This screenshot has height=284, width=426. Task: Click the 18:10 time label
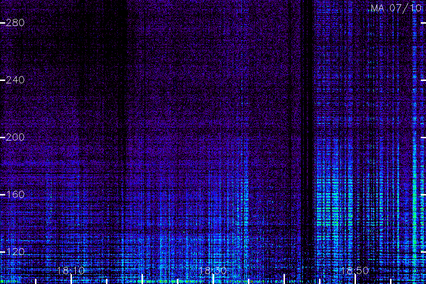tap(71, 271)
